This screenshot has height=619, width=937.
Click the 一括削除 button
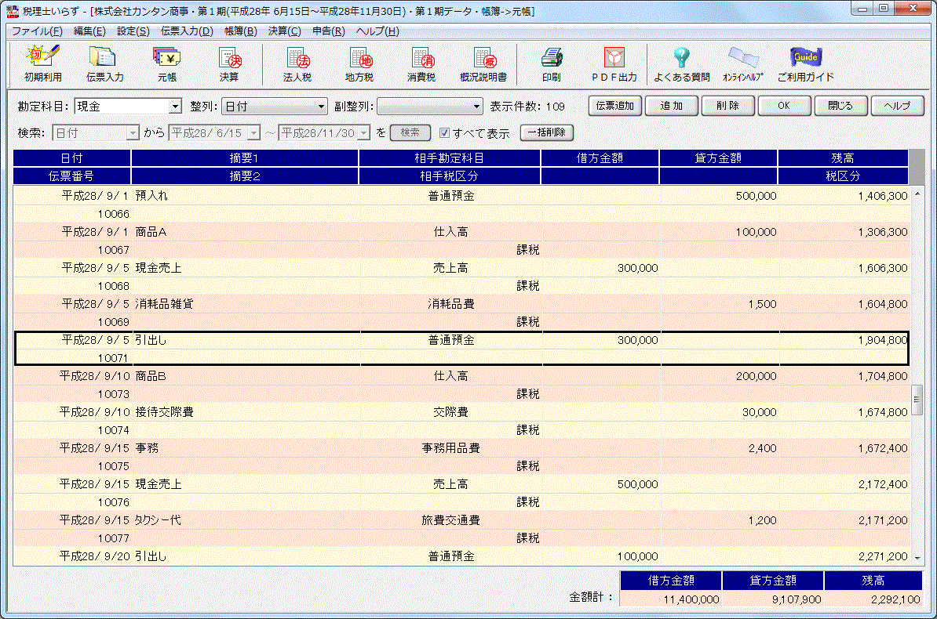[547, 133]
